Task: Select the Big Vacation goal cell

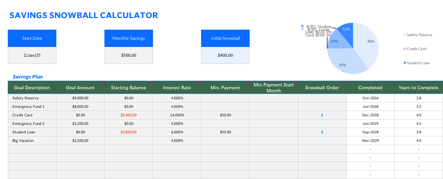Action: (x=32, y=141)
